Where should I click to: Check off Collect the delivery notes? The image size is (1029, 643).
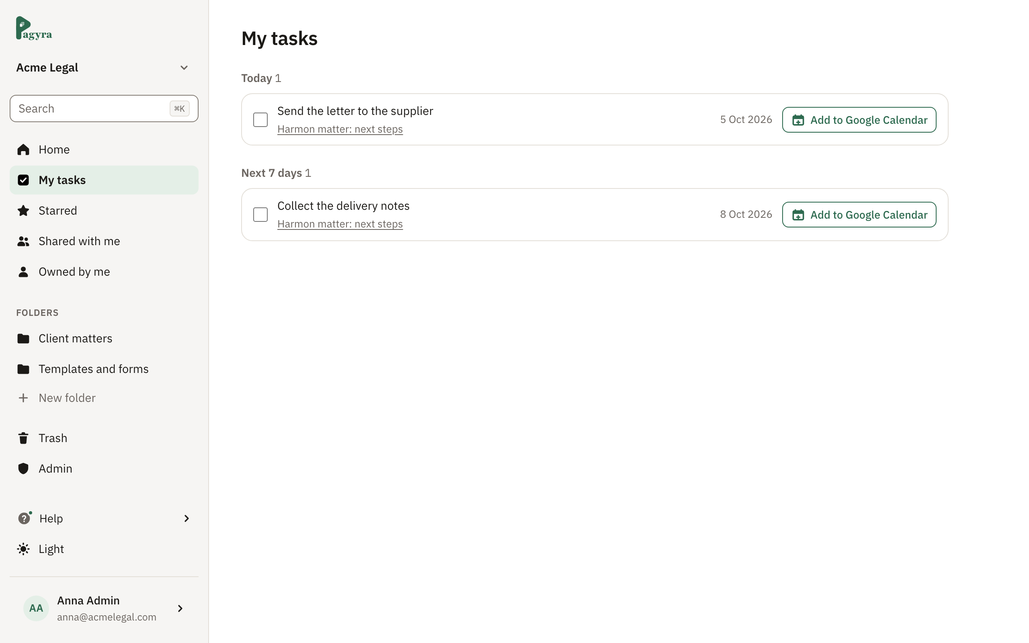pos(260,214)
